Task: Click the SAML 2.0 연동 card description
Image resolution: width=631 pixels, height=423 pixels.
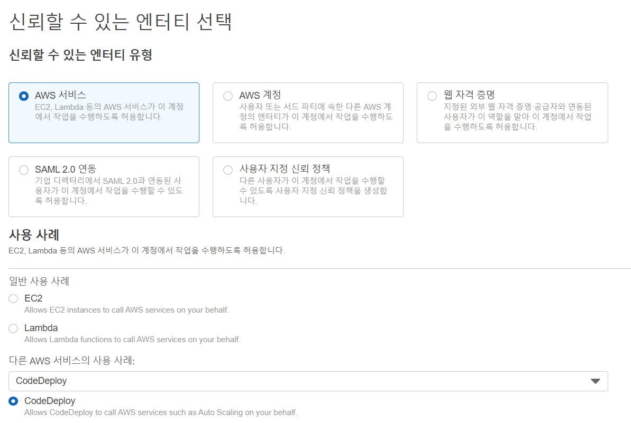Action: coord(108,191)
